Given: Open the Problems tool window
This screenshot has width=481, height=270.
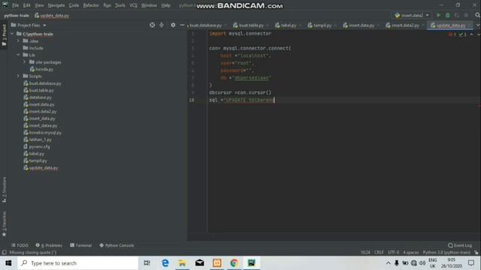Looking at the screenshot, I should click(49, 245).
